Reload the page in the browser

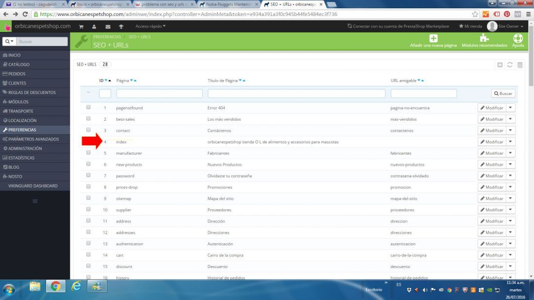25,14
